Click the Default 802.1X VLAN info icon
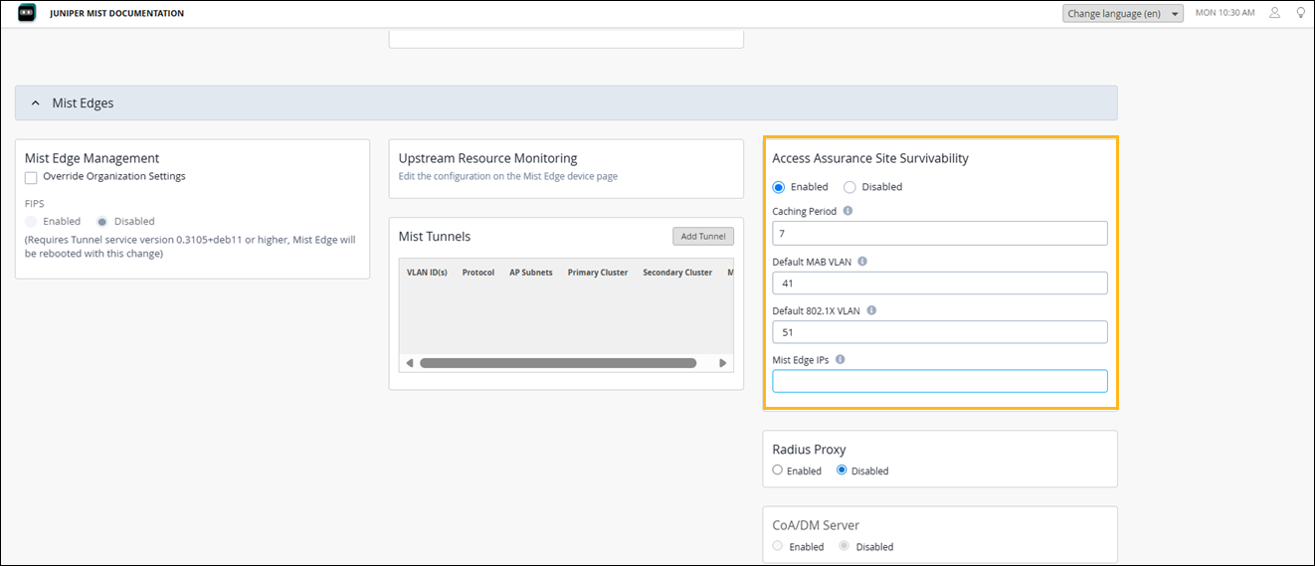1315x566 pixels. click(x=871, y=310)
